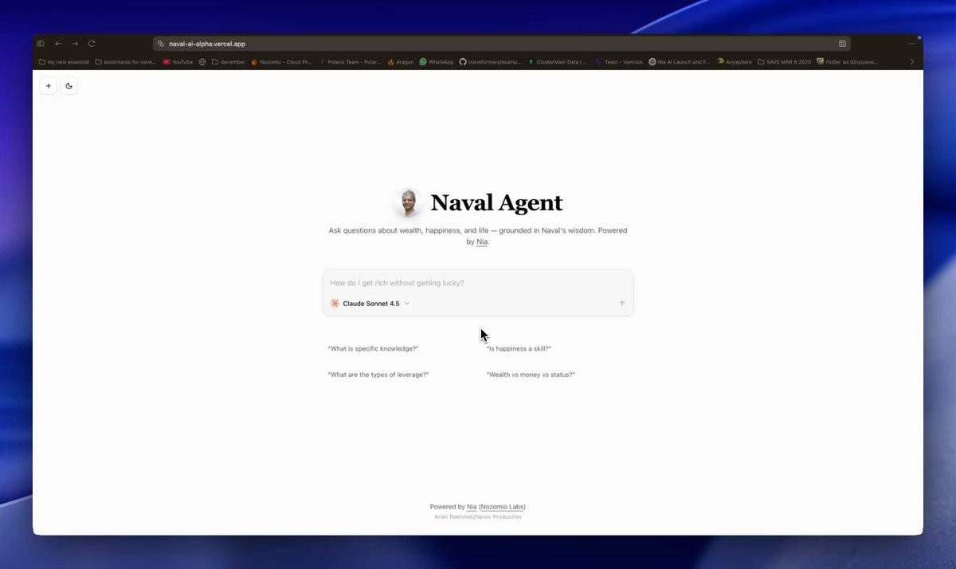Screen dimensions: 956x569
Task: Open the Team - Venrock bookmark
Action: 619,61
